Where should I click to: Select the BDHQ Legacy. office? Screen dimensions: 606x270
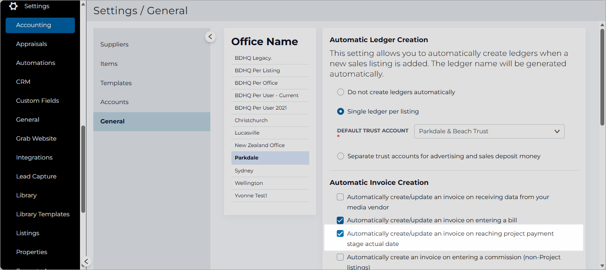270,58
